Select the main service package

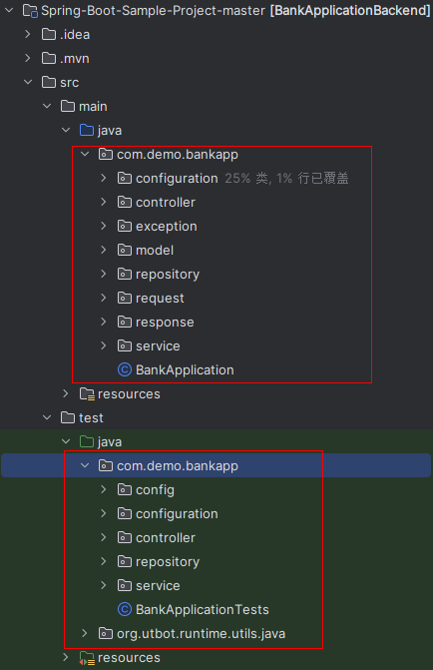point(158,345)
